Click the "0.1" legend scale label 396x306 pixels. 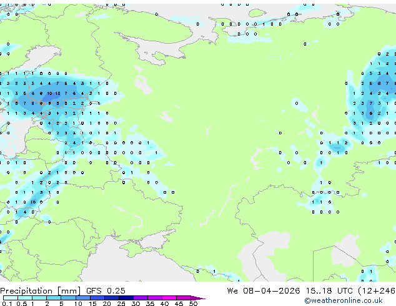[7, 304]
